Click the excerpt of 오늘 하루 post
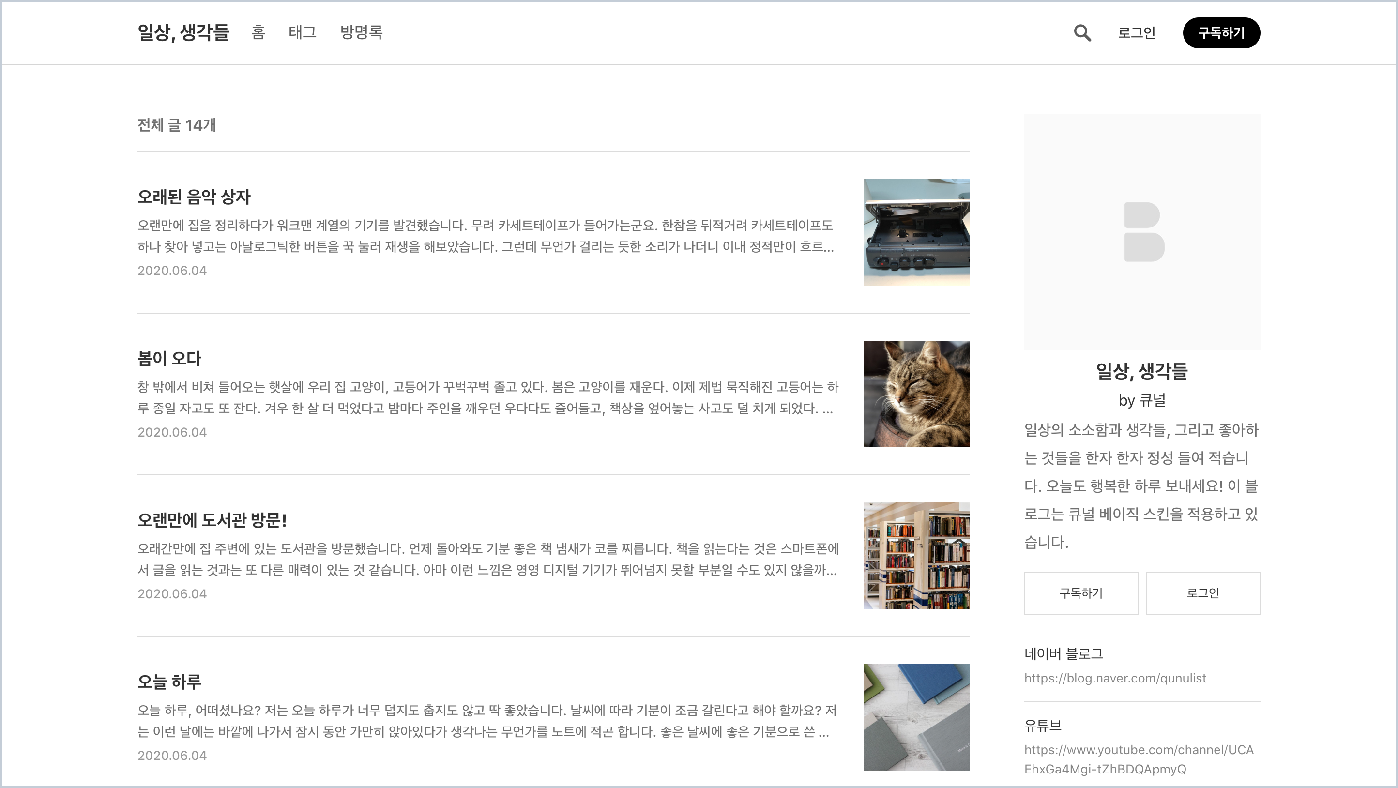 click(x=487, y=721)
